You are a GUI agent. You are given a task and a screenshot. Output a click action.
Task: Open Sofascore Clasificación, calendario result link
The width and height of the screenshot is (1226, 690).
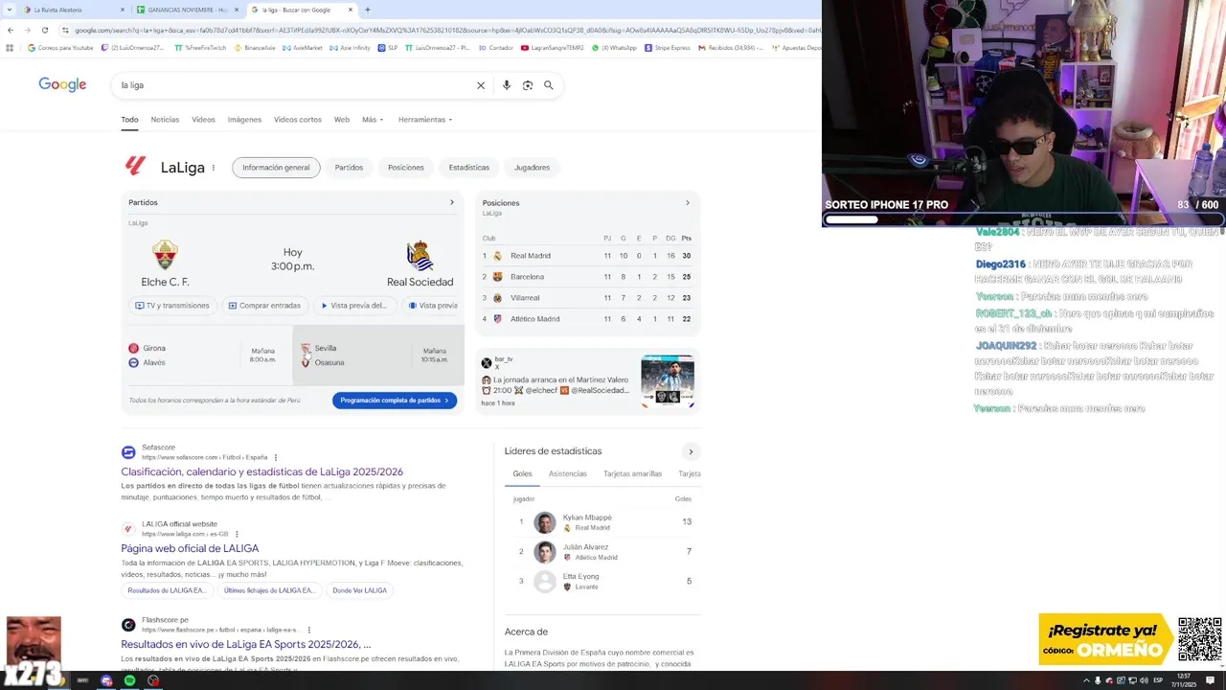pyautogui.click(x=261, y=471)
